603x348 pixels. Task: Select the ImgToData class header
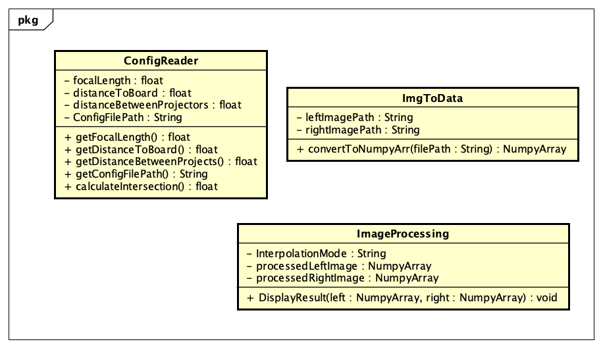(x=433, y=98)
